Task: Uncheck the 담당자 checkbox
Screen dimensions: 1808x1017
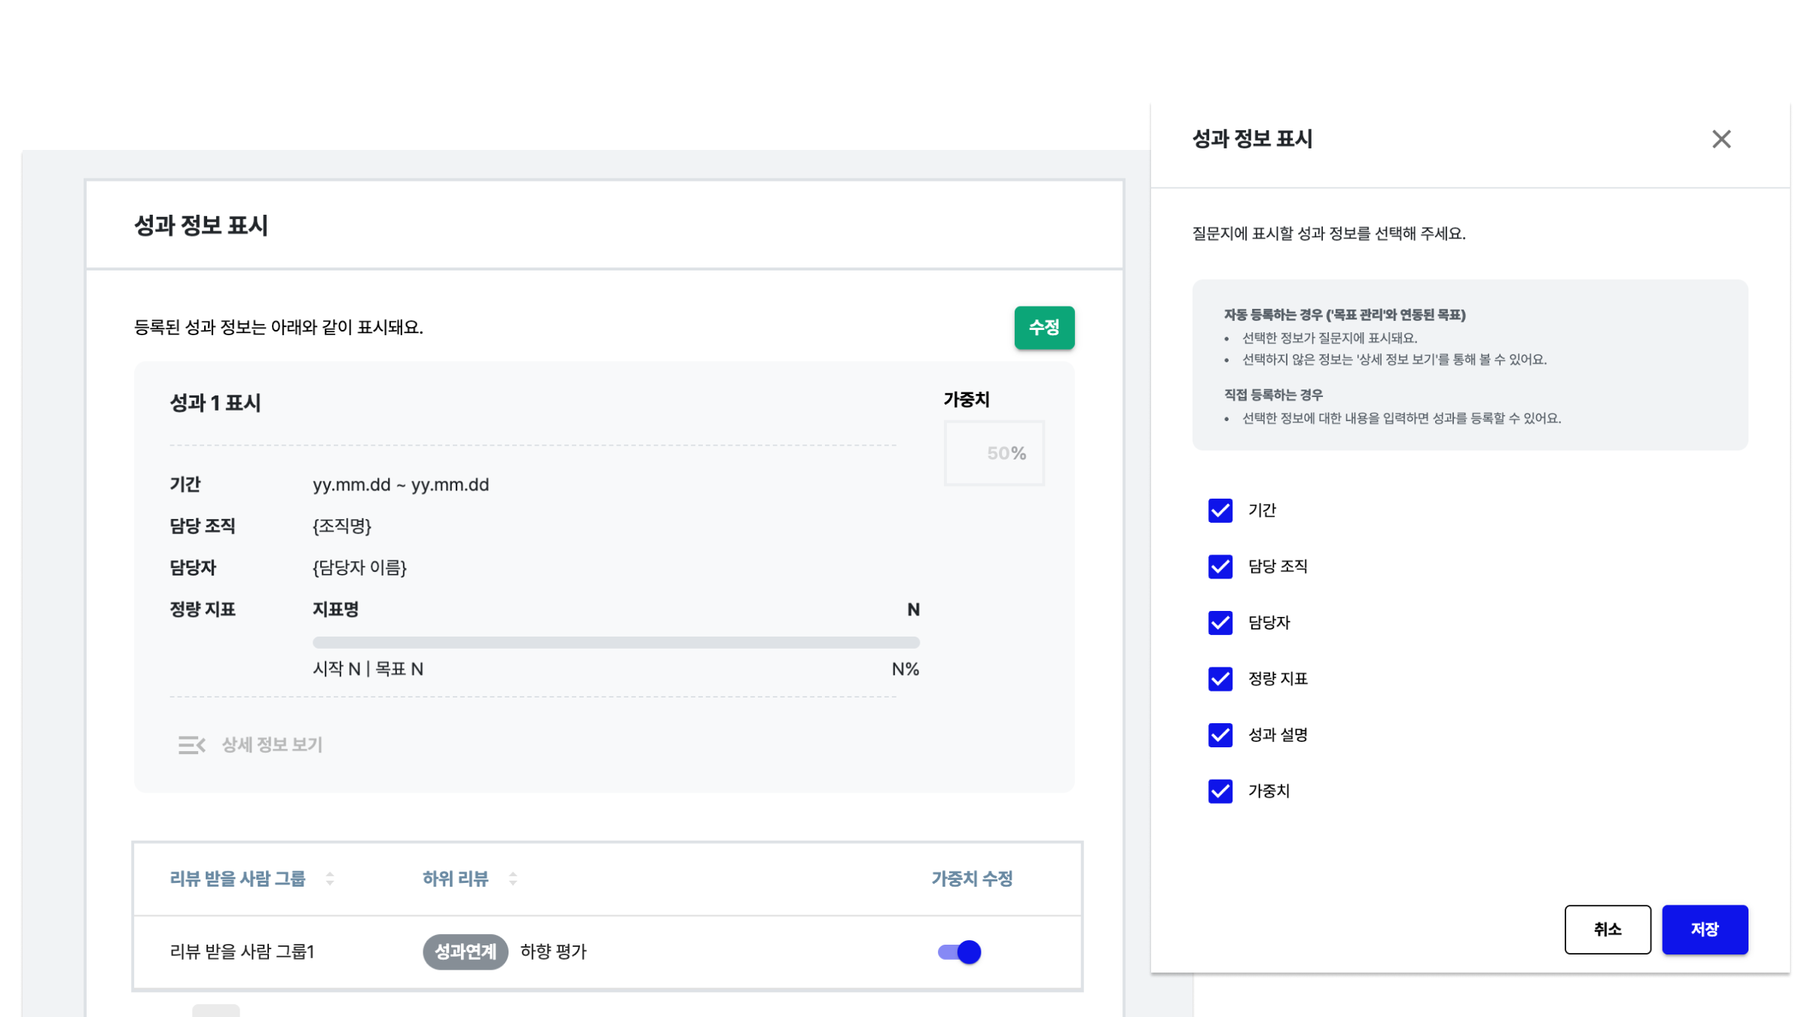Action: [x=1219, y=623]
